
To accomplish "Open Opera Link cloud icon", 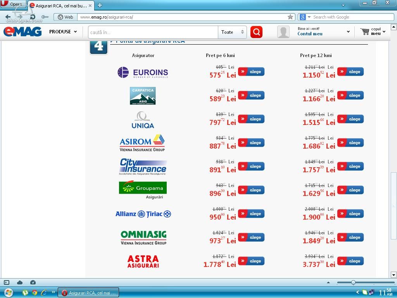I will point(20,282).
